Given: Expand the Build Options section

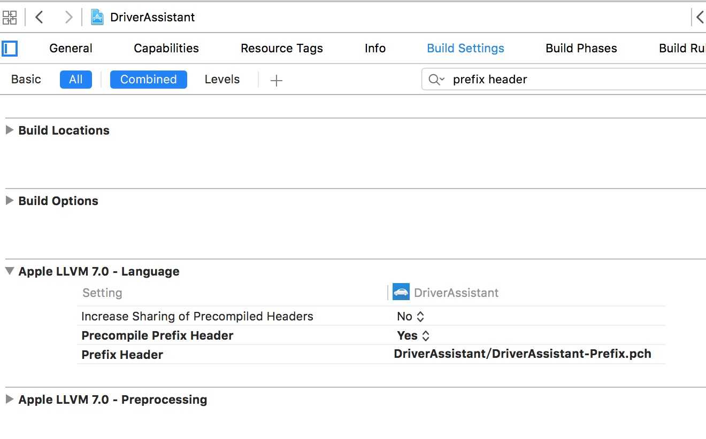Looking at the screenshot, I should coord(9,200).
